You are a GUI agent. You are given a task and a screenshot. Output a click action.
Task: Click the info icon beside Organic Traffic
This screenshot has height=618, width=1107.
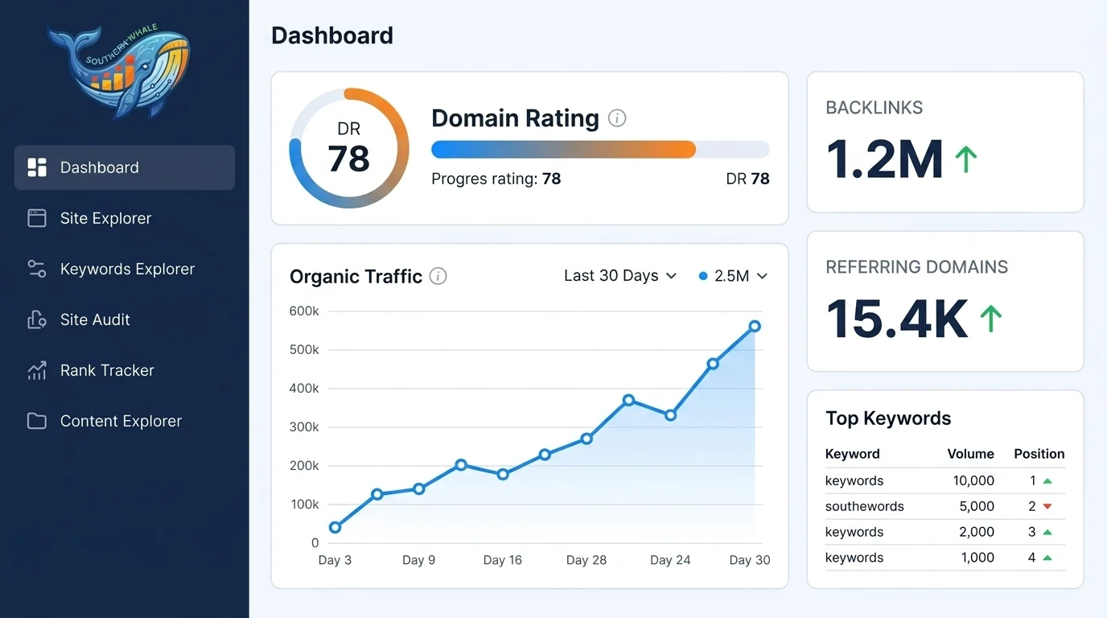(x=438, y=276)
